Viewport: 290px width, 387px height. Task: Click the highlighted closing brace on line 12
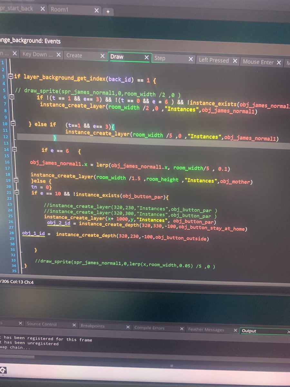(55, 138)
